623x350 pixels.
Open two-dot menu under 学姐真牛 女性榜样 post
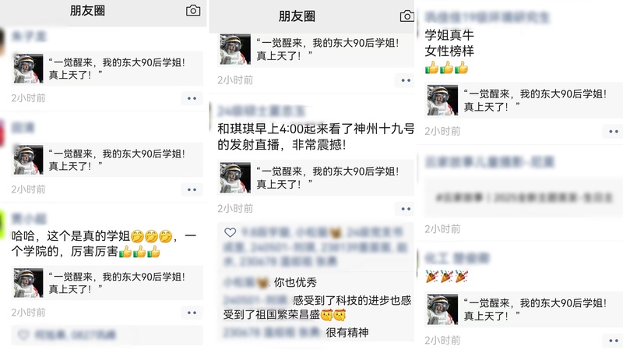click(x=613, y=131)
